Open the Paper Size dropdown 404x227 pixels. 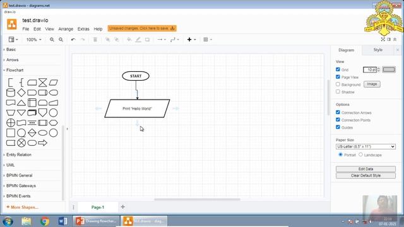pyautogui.click(x=365, y=146)
